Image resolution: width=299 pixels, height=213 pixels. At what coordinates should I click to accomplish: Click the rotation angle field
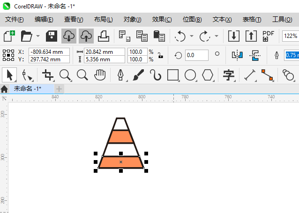(x=197, y=55)
